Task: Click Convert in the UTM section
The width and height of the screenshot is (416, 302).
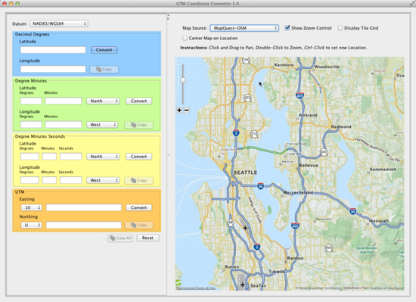Action: 138,207
